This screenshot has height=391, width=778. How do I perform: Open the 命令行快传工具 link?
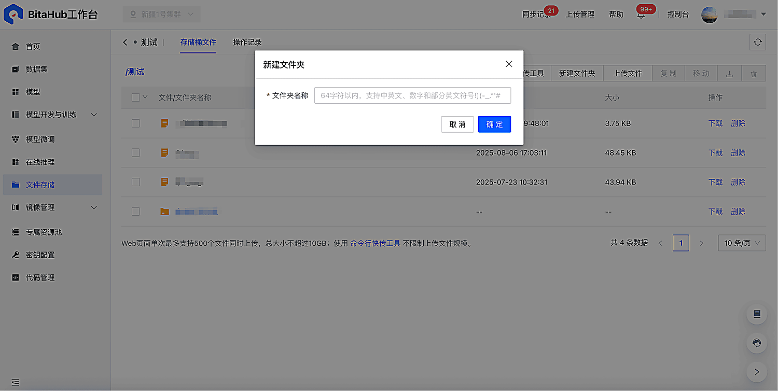[376, 243]
